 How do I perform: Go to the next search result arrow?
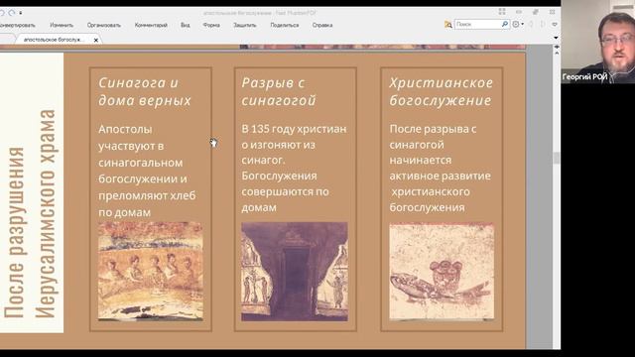point(543,24)
